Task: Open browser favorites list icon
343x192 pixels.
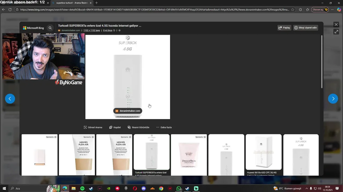Action: (x=307, y=10)
